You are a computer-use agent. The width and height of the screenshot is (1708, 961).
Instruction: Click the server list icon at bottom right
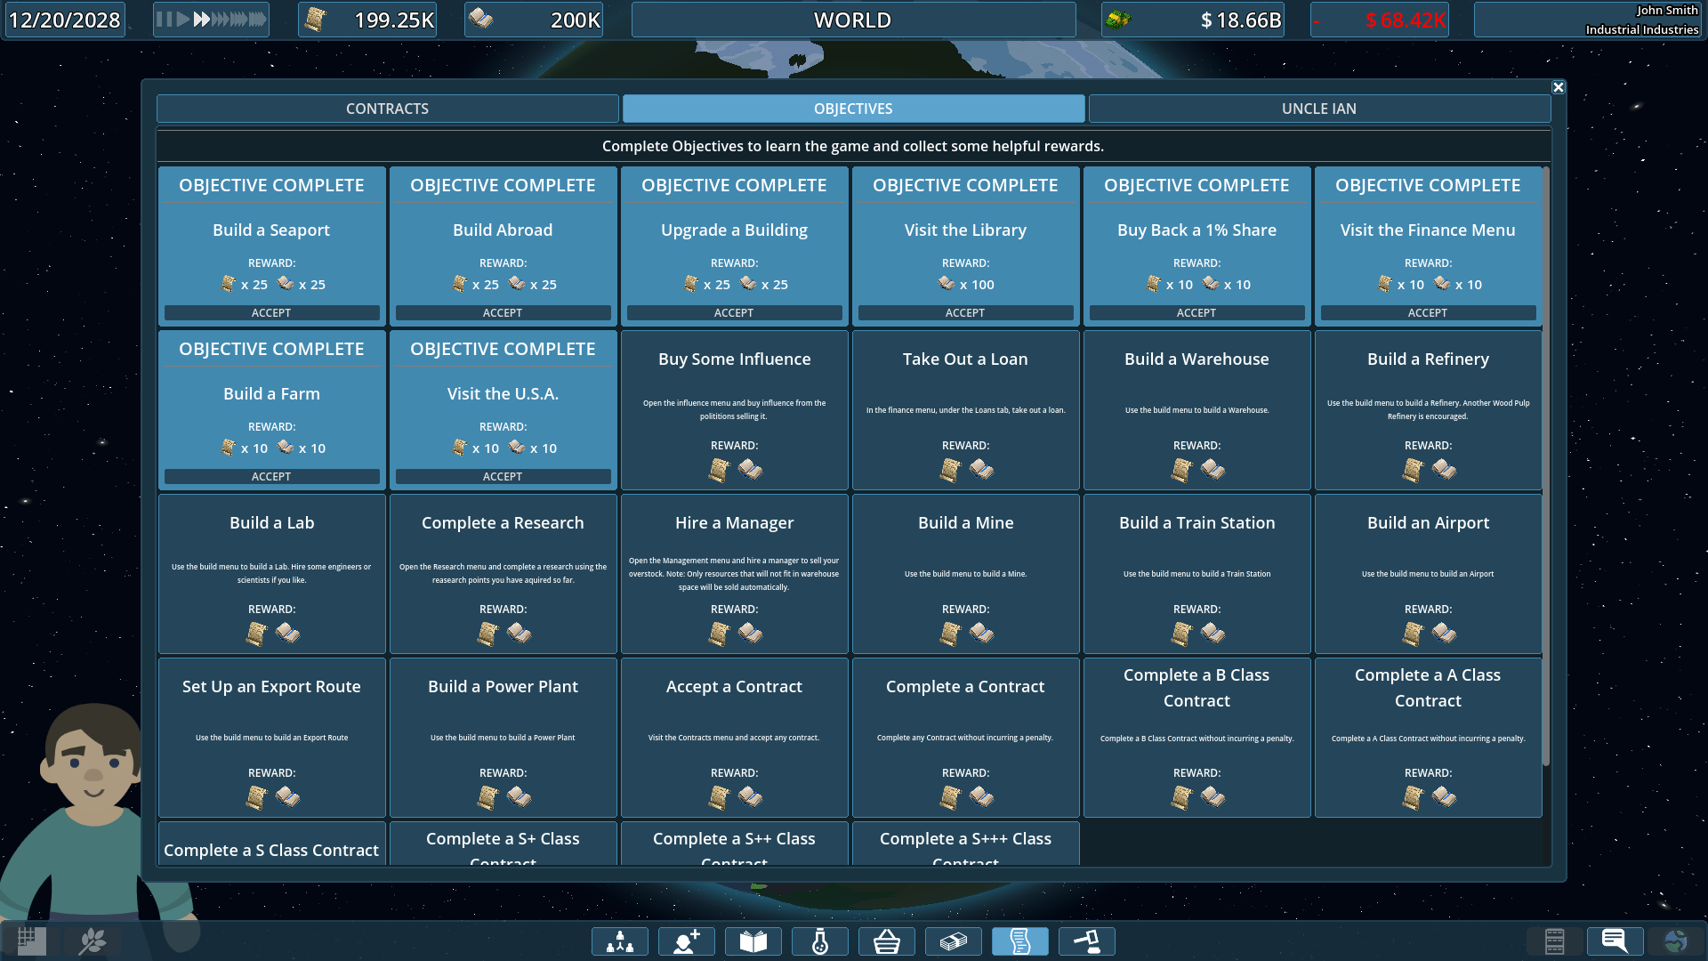pos(1554,941)
